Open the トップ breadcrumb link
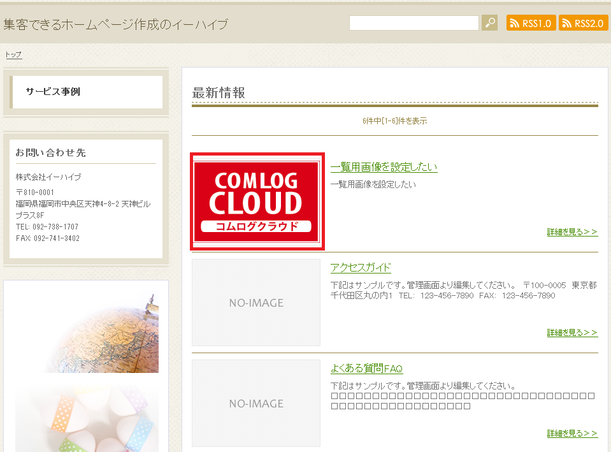This screenshot has height=452, width=611. click(12, 55)
